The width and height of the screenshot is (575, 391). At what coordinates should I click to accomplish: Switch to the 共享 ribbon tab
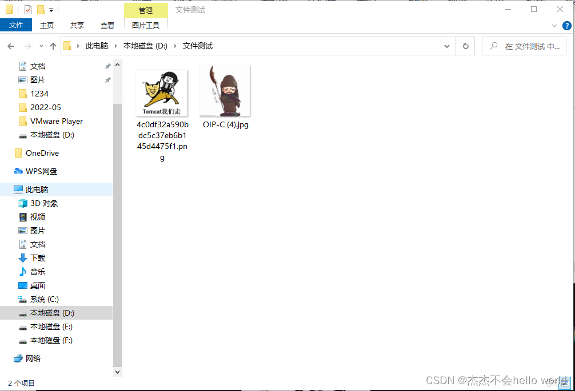tap(77, 25)
